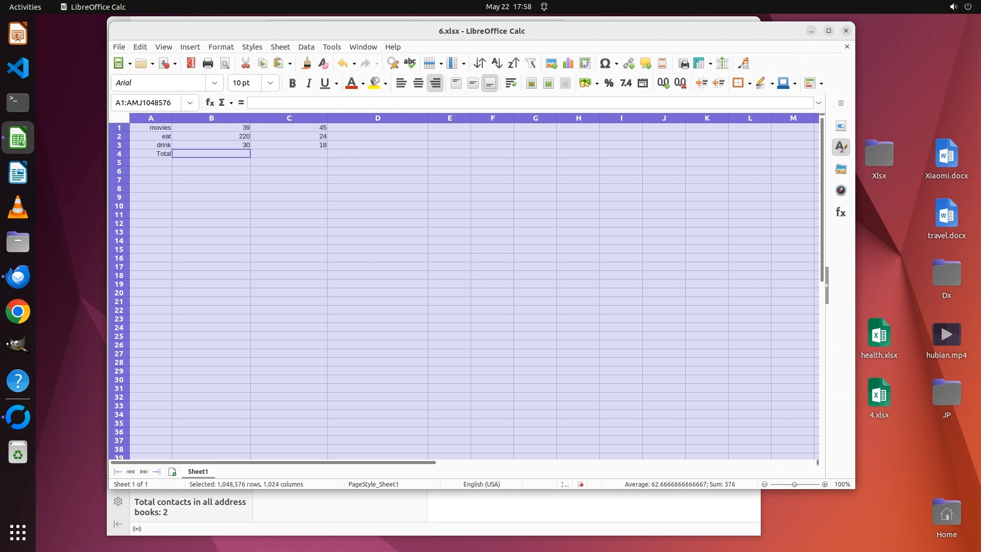Open the Function Wizard fx icon
Screen dimensions: 981x552
209,103
